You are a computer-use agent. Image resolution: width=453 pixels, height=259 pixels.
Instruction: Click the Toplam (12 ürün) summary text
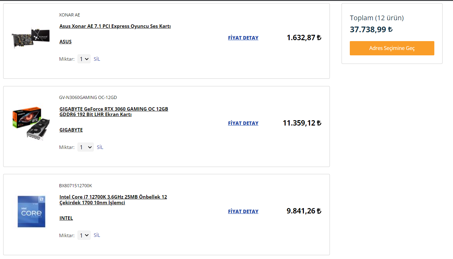point(377,18)
